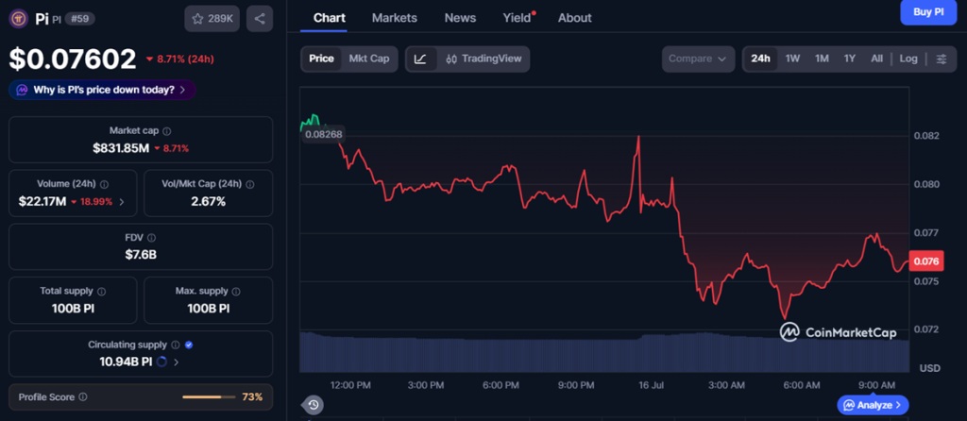Click the $7.6B FDV value
The image size is (967, 421).
[x=141, y=255]
